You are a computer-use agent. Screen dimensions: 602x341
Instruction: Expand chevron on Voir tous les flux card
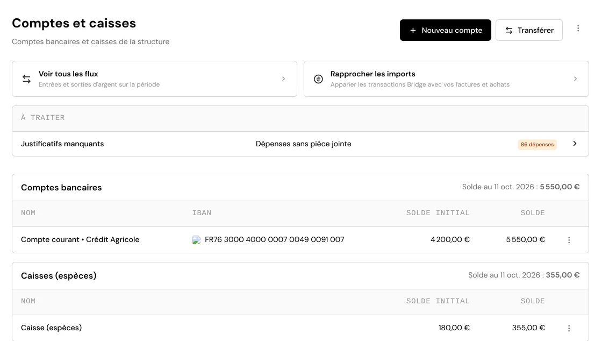pyautogui.click(x=283, y=79)
